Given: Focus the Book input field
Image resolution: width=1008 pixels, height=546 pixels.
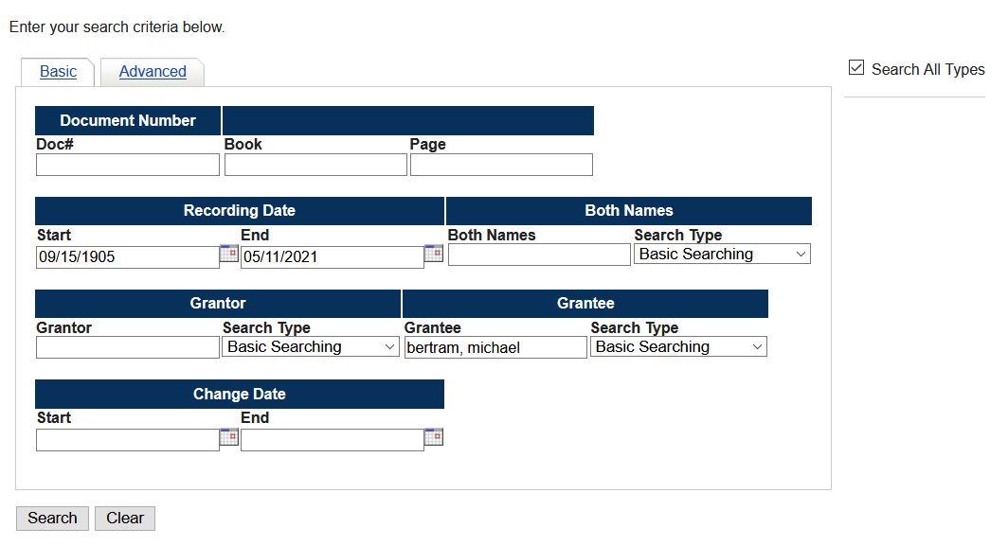Looking at the screenshot, I should tap(315, 165).
